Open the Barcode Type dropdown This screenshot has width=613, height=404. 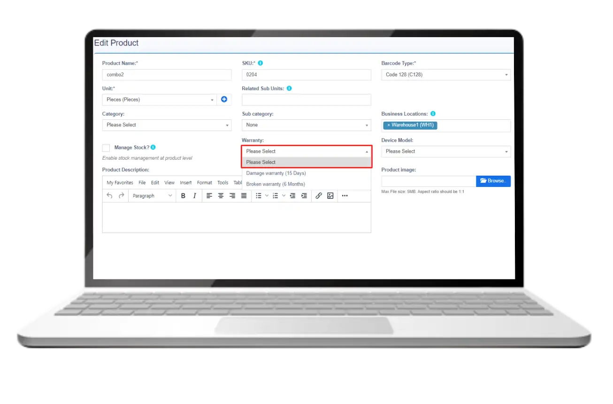pos(445,75)
